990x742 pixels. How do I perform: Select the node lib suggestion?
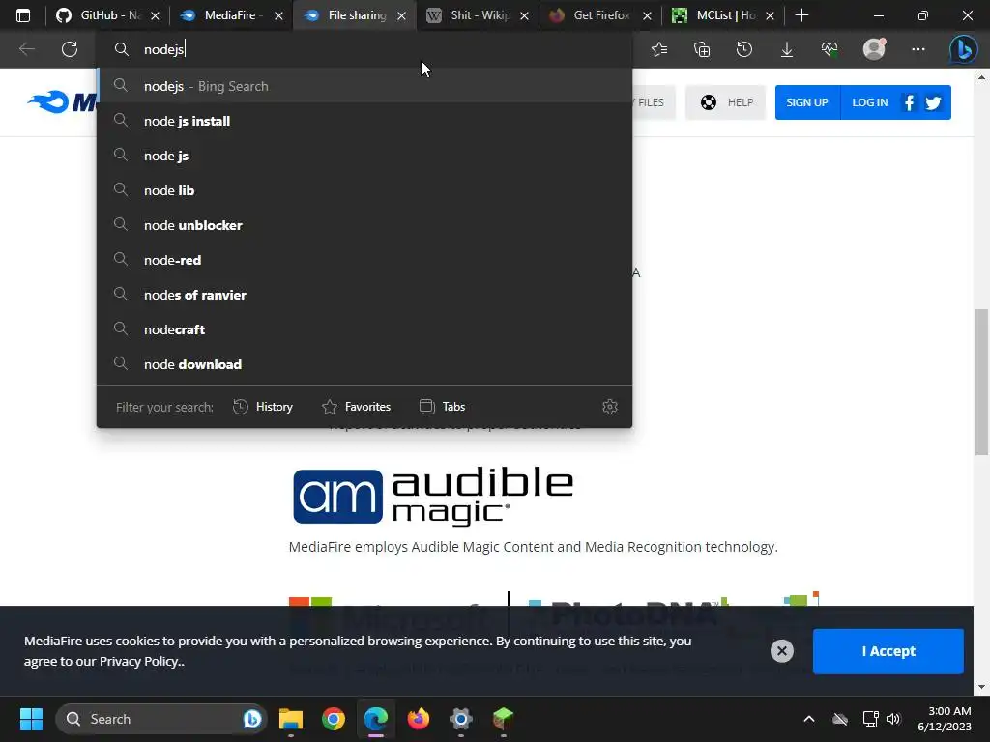point(364,190)
